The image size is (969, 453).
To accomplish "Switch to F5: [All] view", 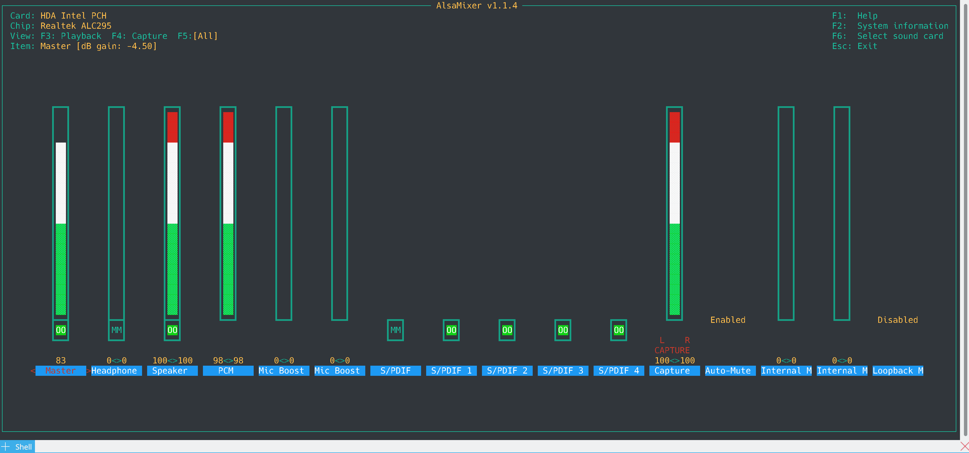I will 198,36.
